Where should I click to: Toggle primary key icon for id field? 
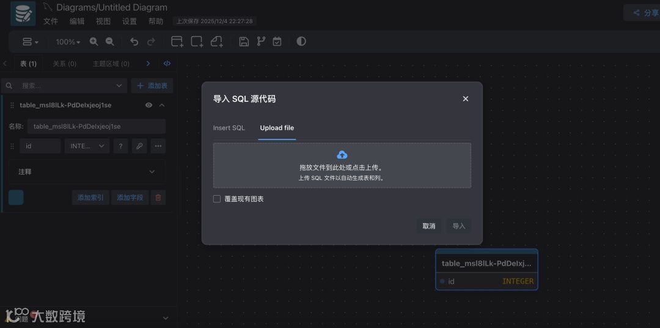tap(139, 146)
